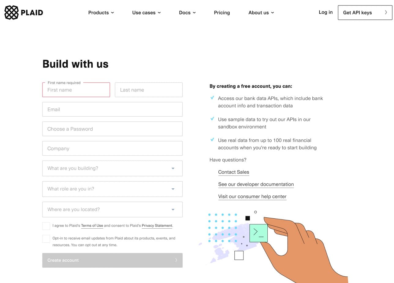Check the Terms of Use agreement checkbox
Viewport: 394px width, 283px height.
[46, 226]
